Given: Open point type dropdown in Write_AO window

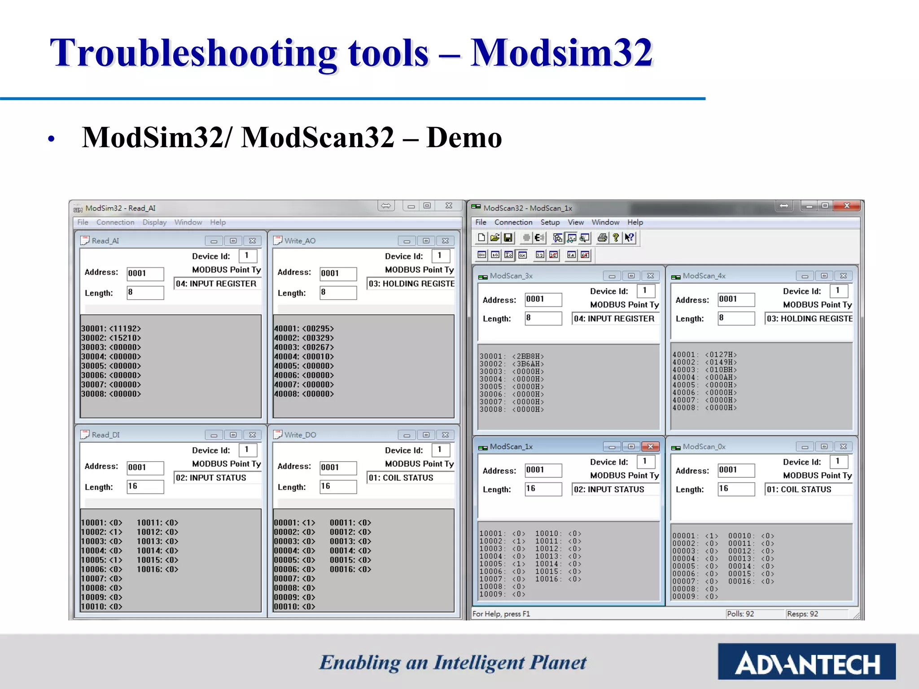Looking at the screenshot, I should tap(411, 283).
